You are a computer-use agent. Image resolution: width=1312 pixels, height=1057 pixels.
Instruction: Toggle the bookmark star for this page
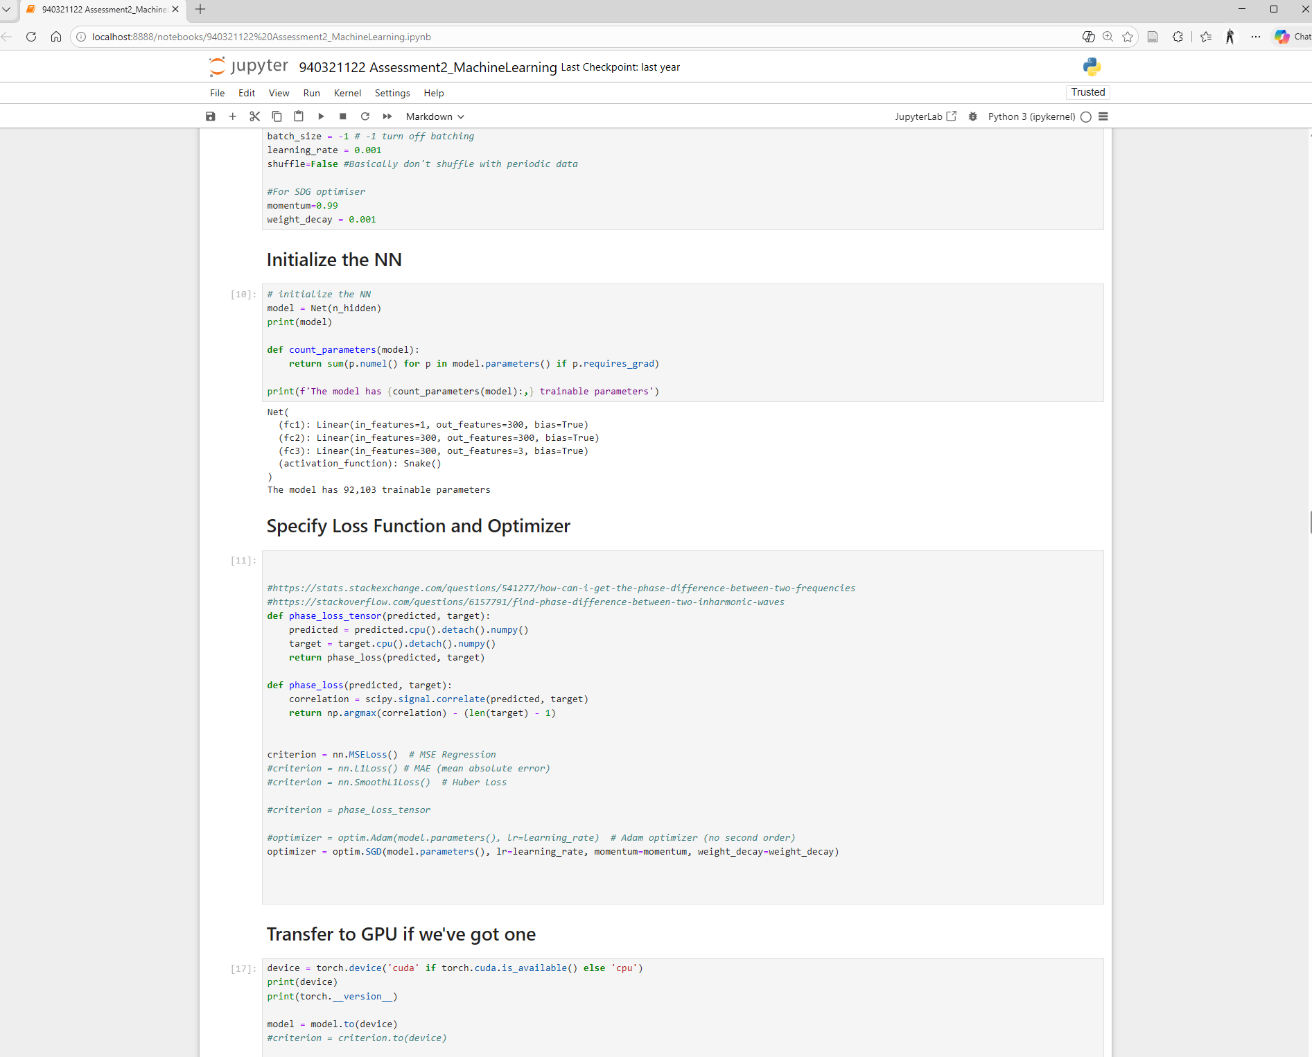[x=1128, y=37]
